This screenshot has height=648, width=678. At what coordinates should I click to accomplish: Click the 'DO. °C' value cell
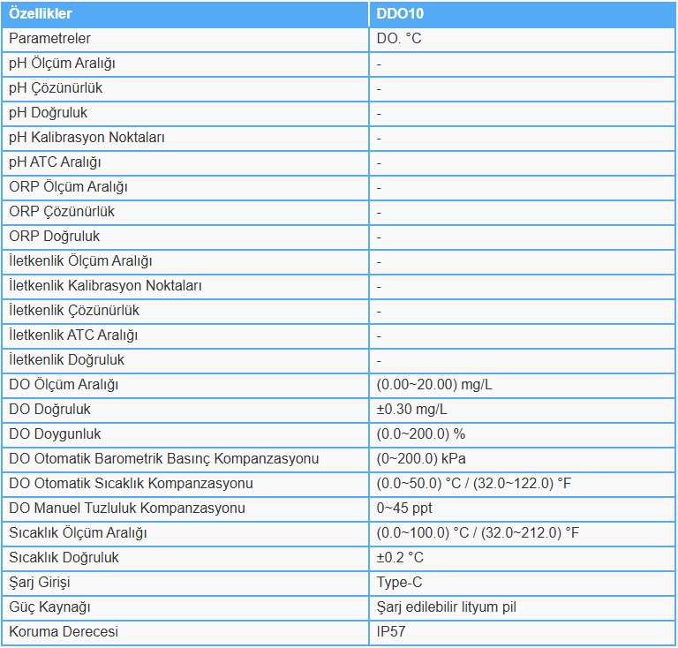pos(523,39)
